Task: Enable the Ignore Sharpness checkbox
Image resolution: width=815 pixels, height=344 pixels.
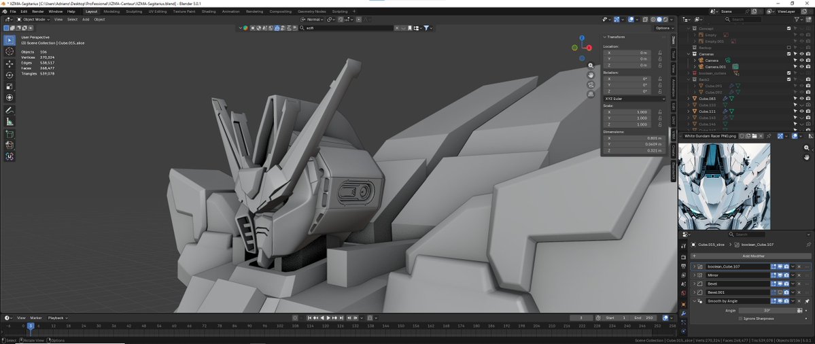Action: coord(740,319)
